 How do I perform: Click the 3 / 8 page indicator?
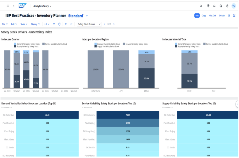point(109,24)
